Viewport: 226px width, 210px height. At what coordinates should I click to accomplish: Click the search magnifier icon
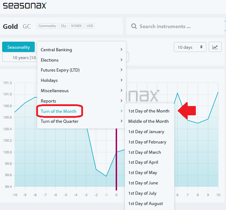click(134, 26)
